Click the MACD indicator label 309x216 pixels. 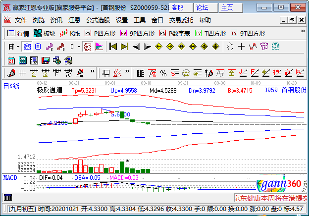pos(10,178)
